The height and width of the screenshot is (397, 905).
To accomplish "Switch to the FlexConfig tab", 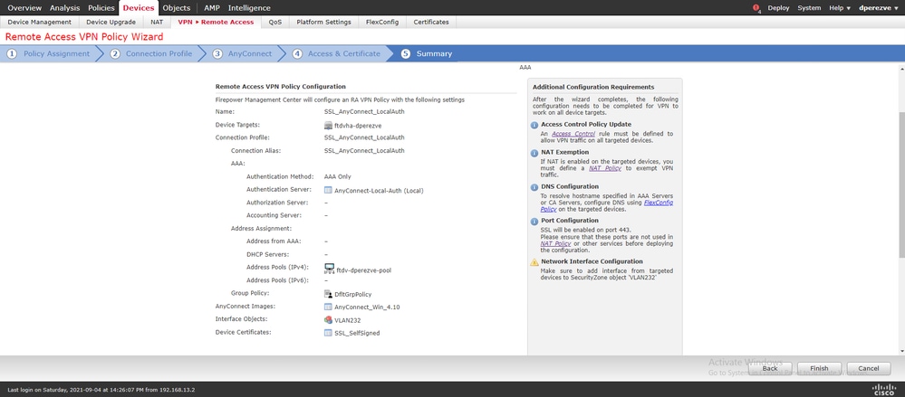I will tap(381, 22).
